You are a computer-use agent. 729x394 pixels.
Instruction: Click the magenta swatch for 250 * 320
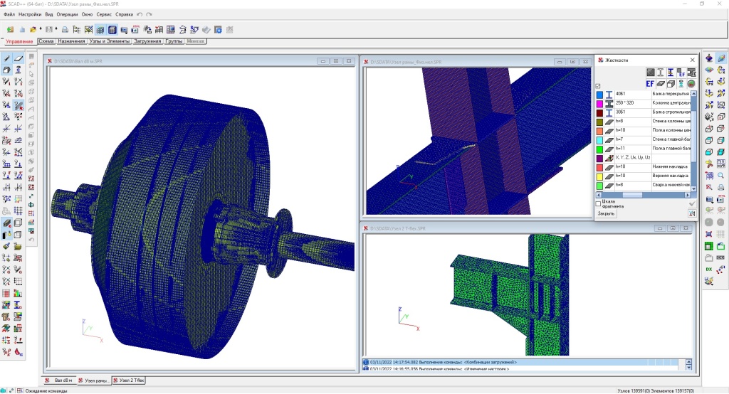pos(599,104)
